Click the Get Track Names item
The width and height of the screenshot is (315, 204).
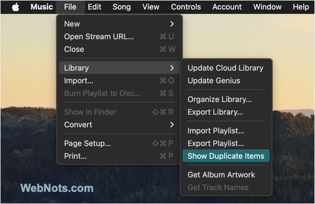pyautogui.click(x=226, y=187)
